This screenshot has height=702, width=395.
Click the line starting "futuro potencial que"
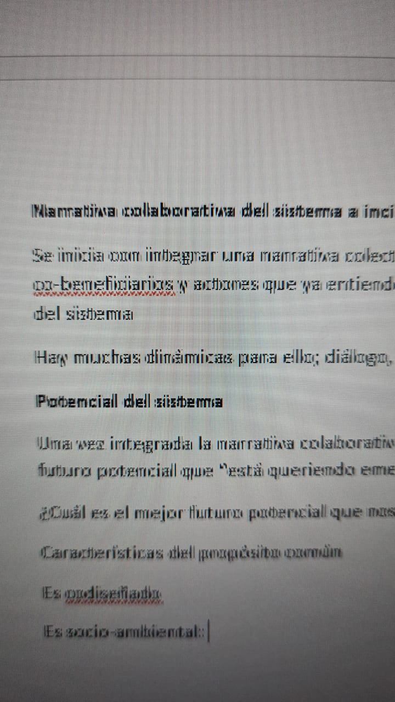(x=216, y=471)
